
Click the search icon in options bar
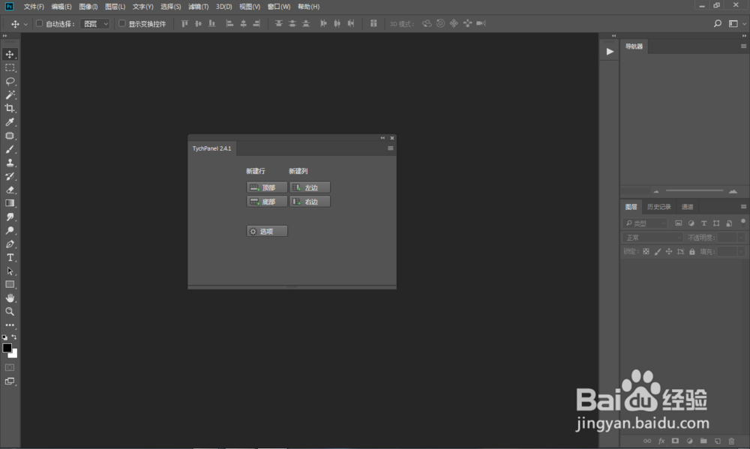pyautogui.click(x=718, y=23)
